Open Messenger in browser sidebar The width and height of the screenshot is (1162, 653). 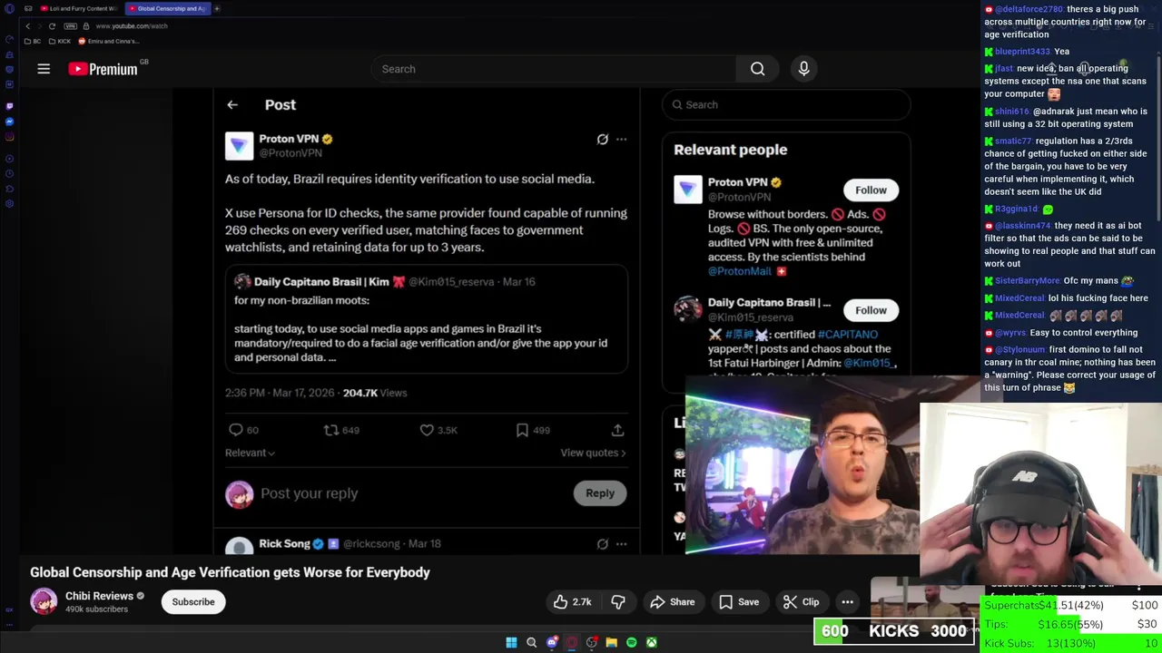pyautogui.click(x=9, y=122)
